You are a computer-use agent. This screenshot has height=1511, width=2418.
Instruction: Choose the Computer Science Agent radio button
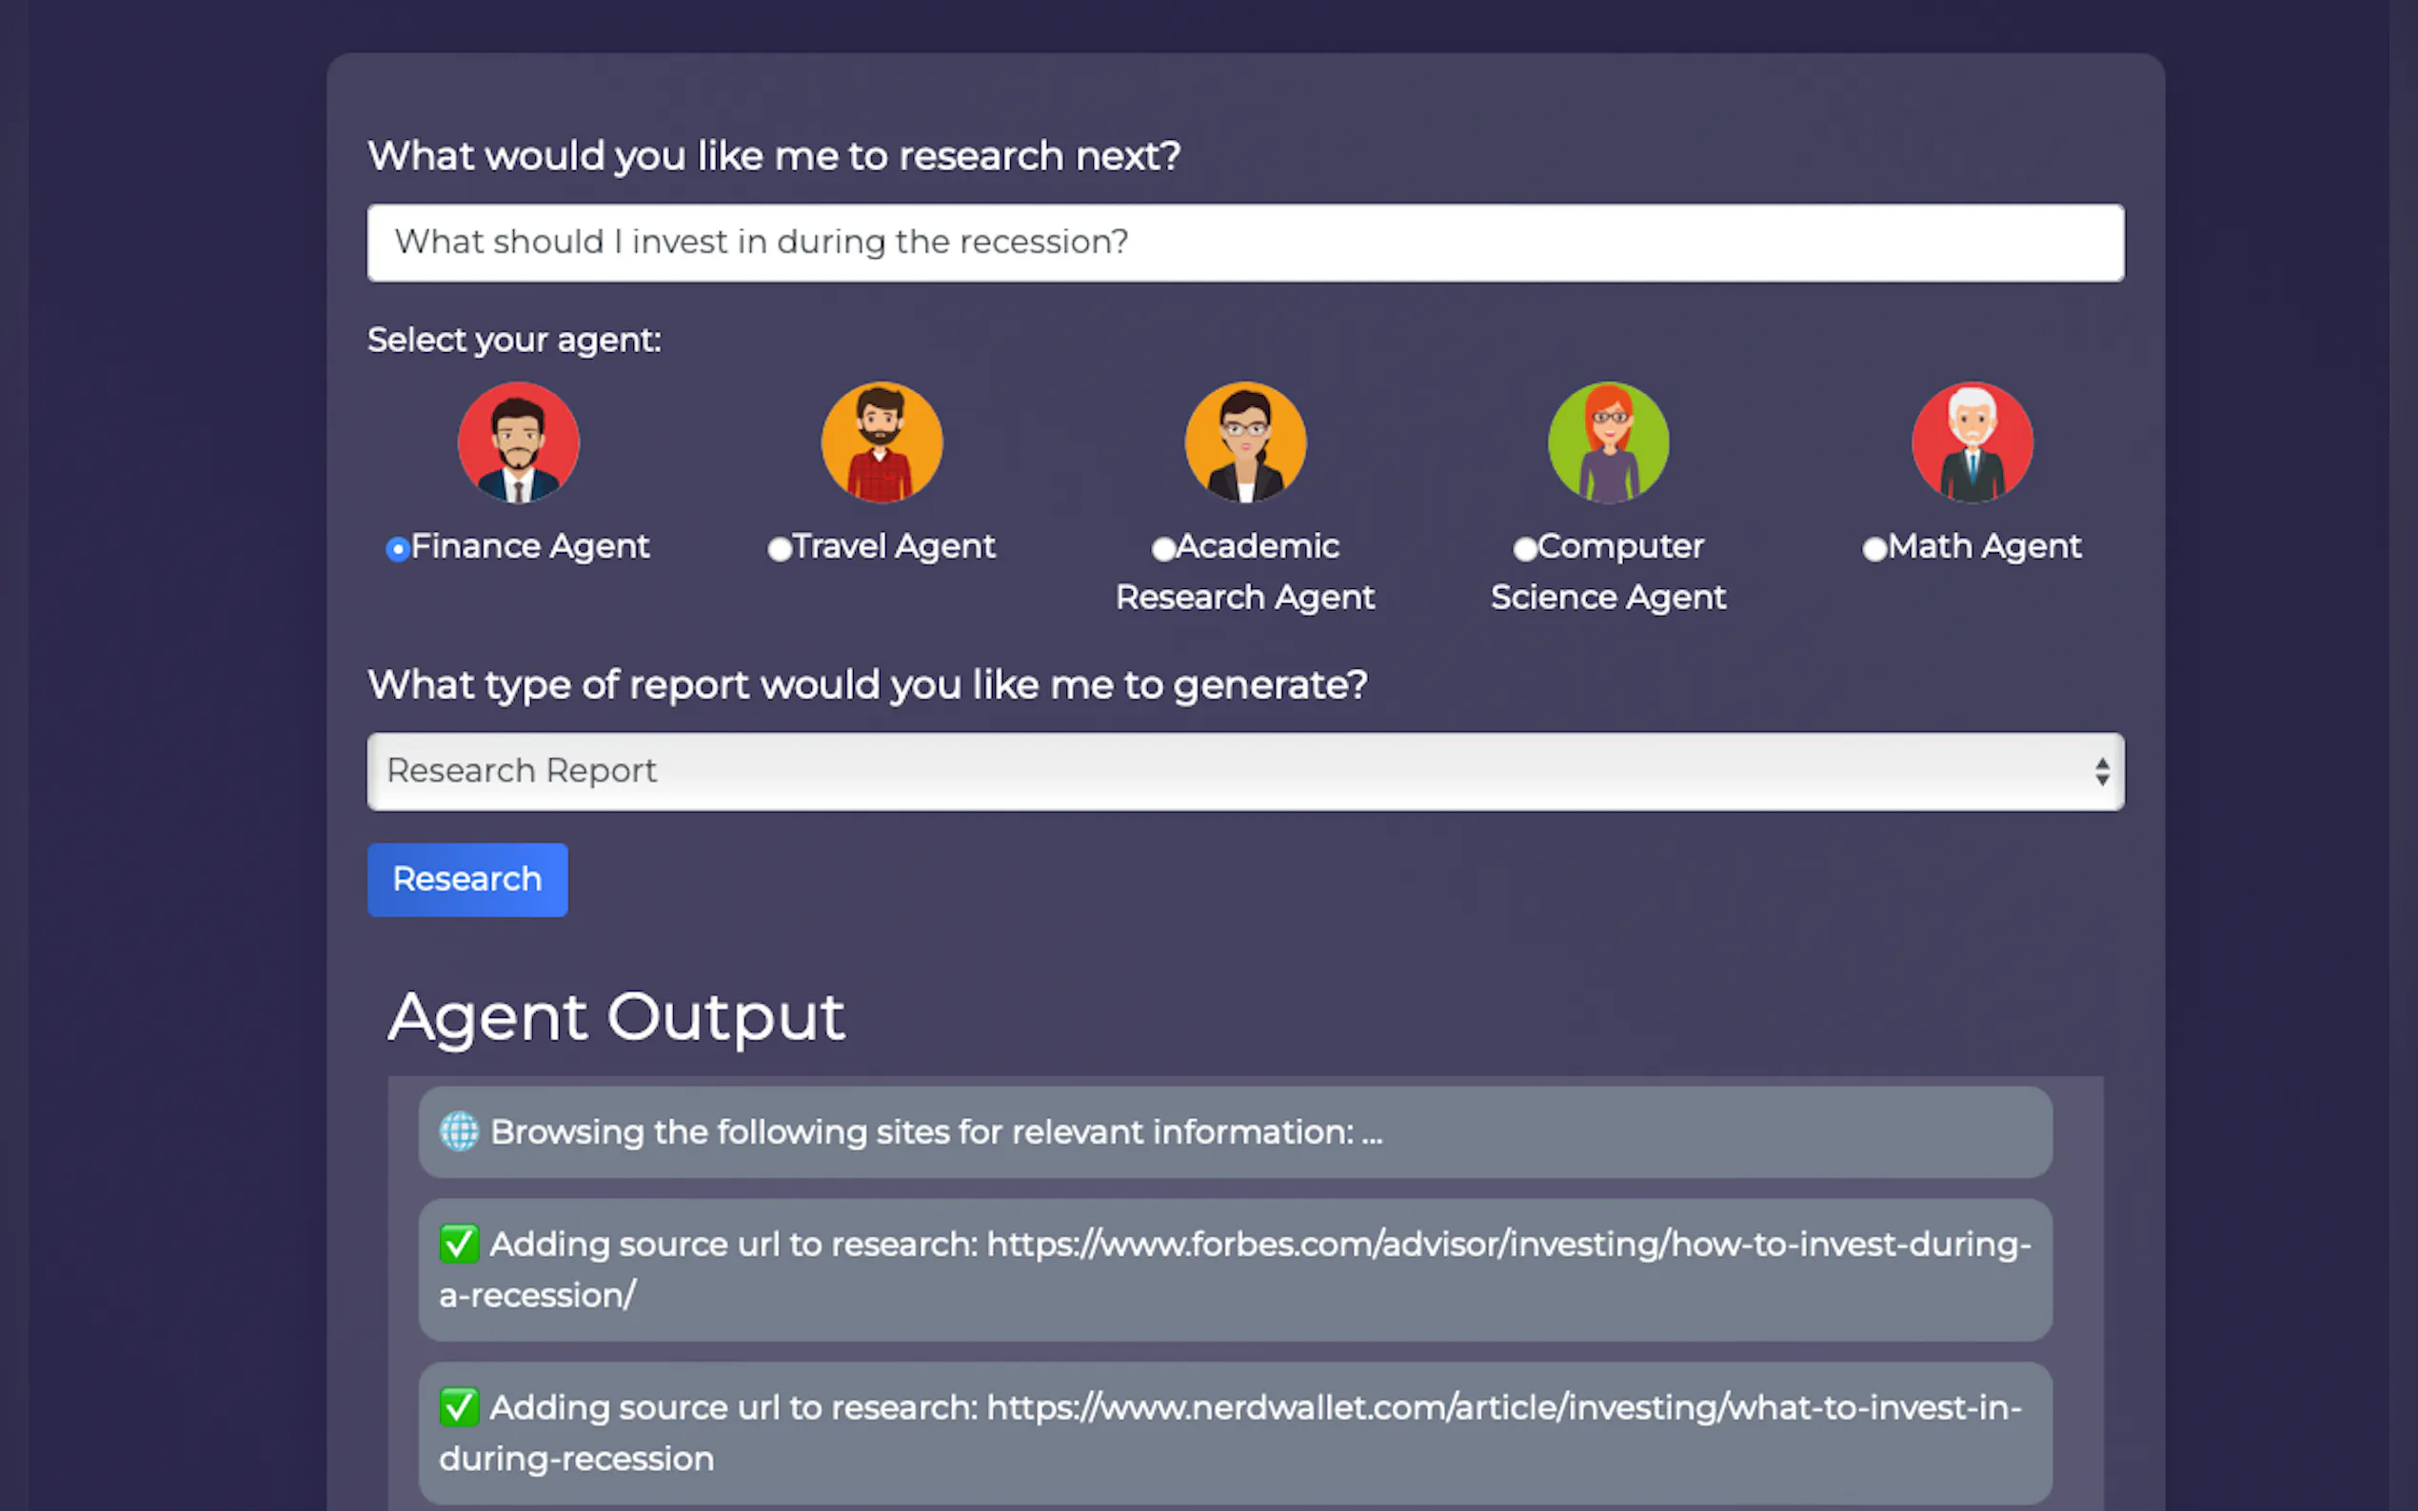coord(1524,549)
